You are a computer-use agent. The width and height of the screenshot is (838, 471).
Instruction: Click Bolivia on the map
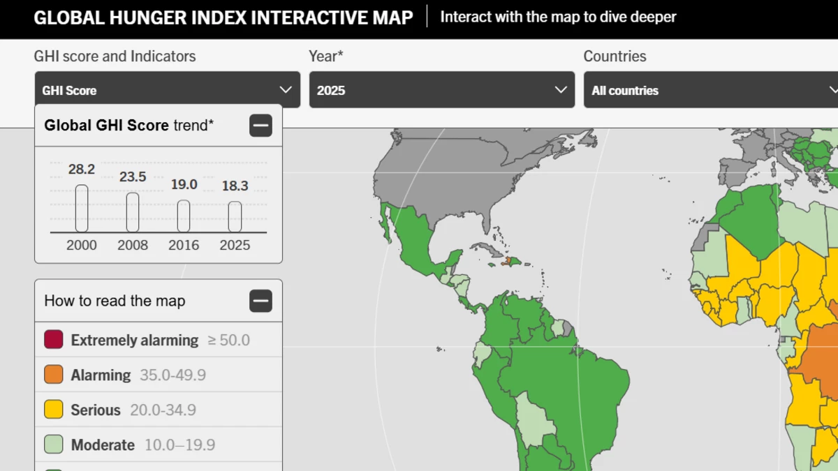(x=533, y=422)
